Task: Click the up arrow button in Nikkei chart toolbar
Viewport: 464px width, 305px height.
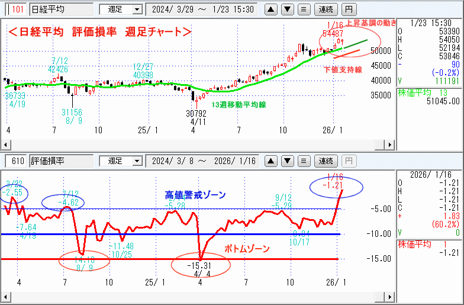Action: (x=270, y=9)
